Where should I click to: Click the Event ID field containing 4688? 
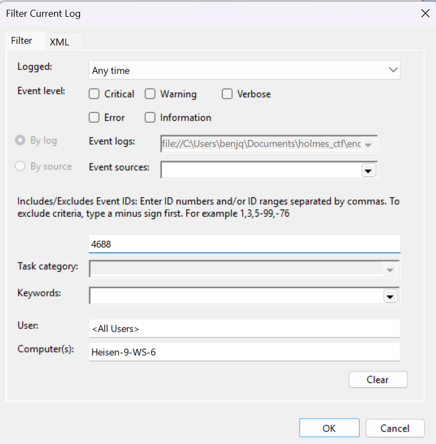[244, 244]
